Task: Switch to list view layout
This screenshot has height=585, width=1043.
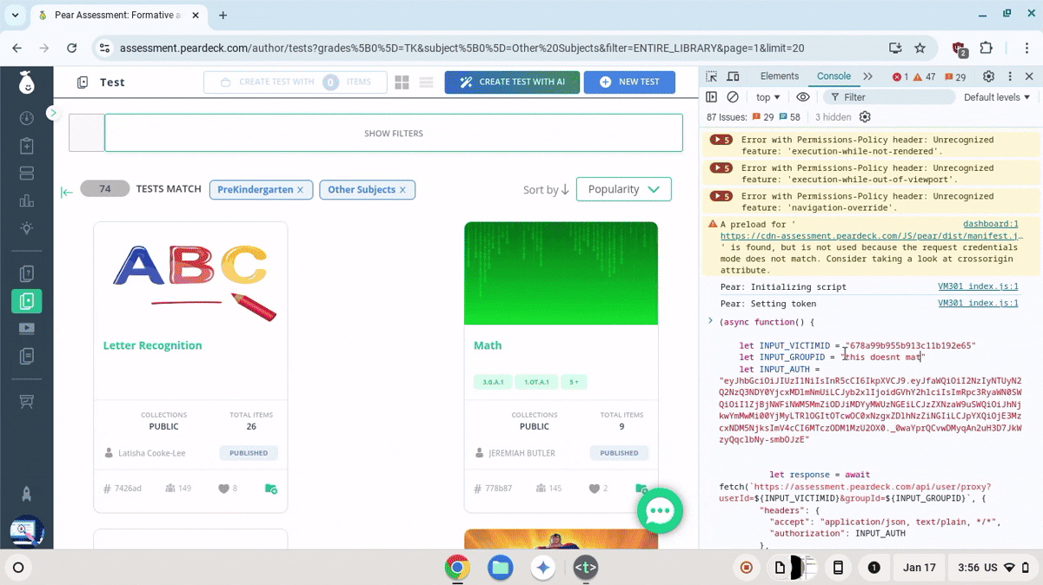Action: tap(426, 82)
